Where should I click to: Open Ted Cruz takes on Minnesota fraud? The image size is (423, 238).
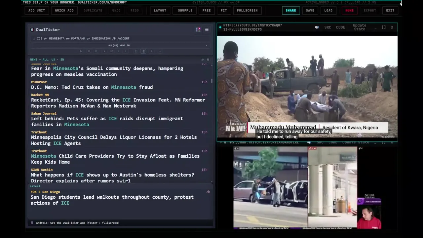[92, 87]
